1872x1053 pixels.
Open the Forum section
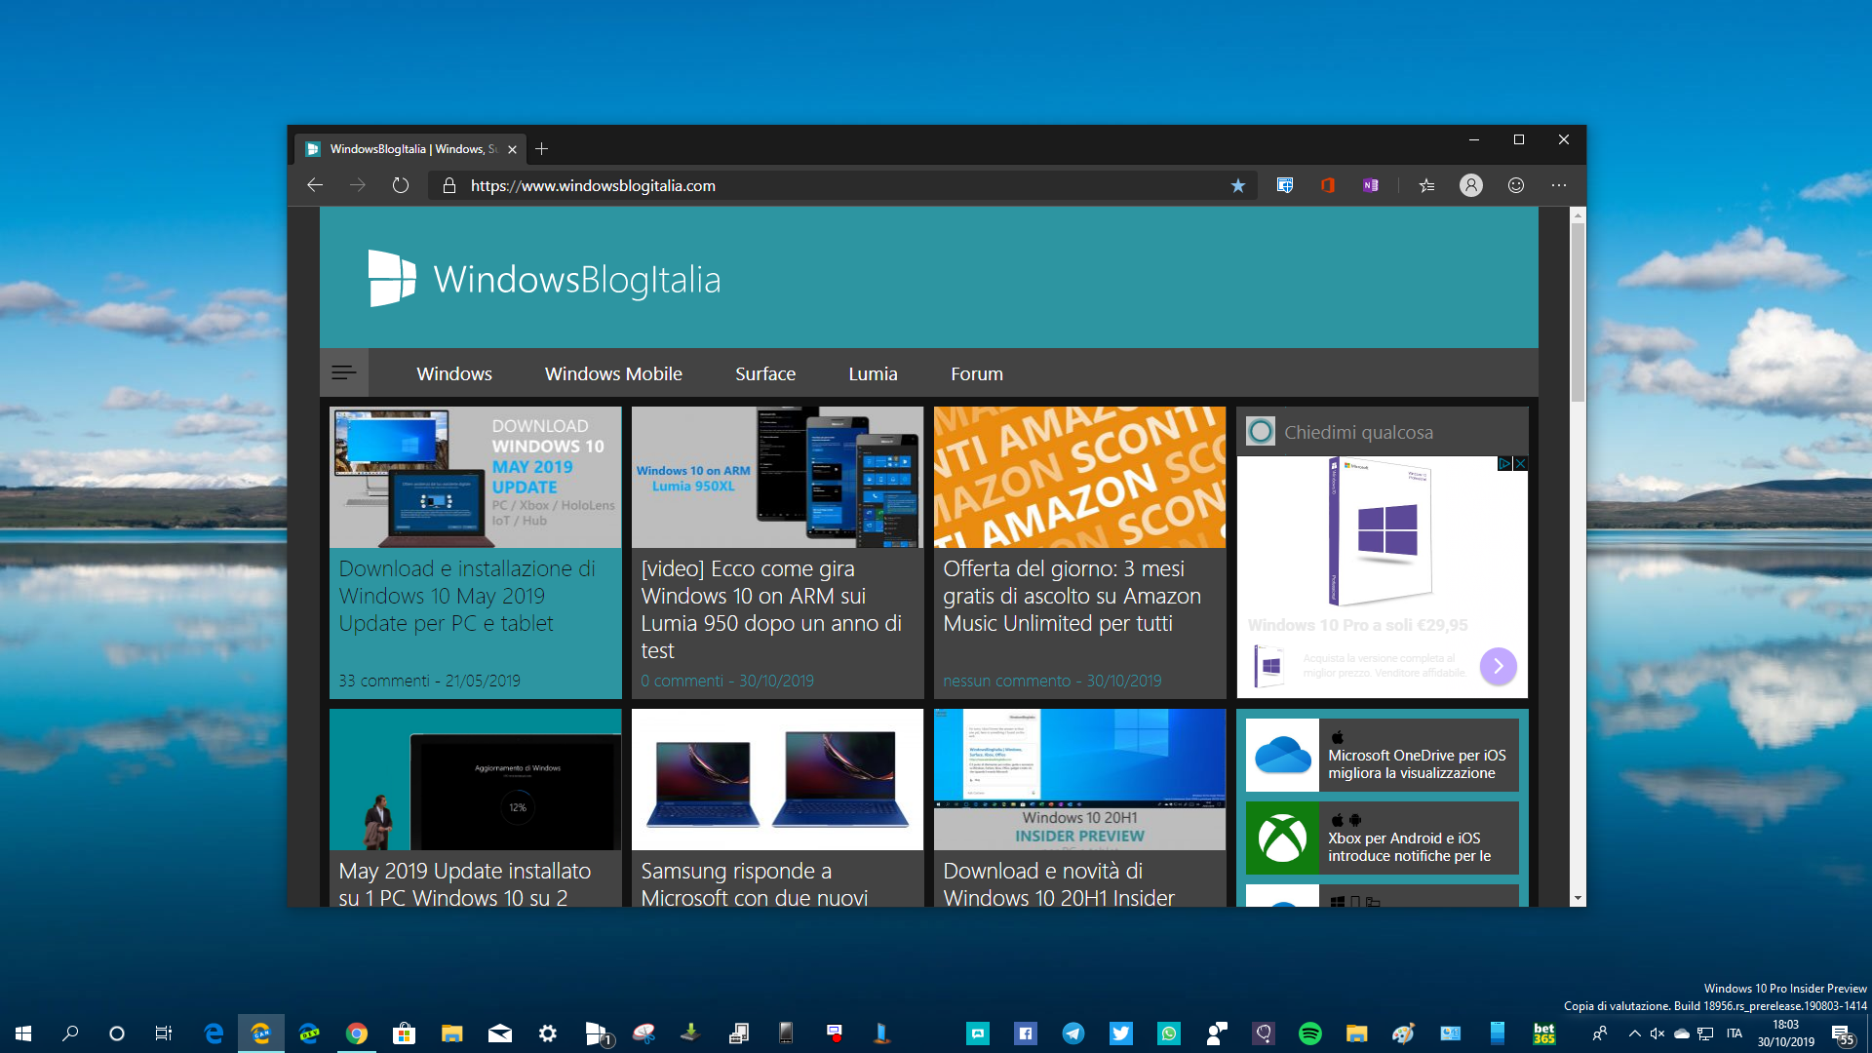[977, 373]
